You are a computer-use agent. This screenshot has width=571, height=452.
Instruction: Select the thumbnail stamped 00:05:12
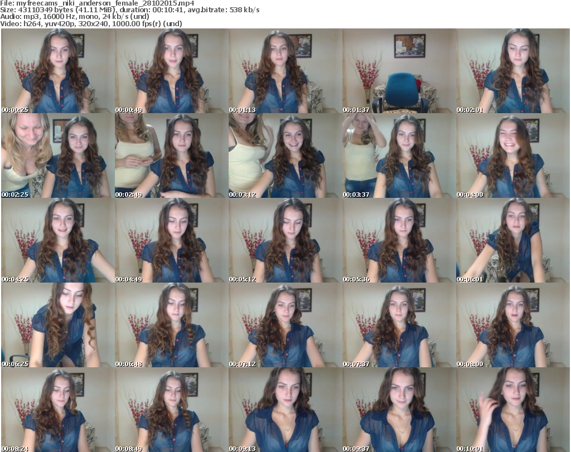pos(285,240)
